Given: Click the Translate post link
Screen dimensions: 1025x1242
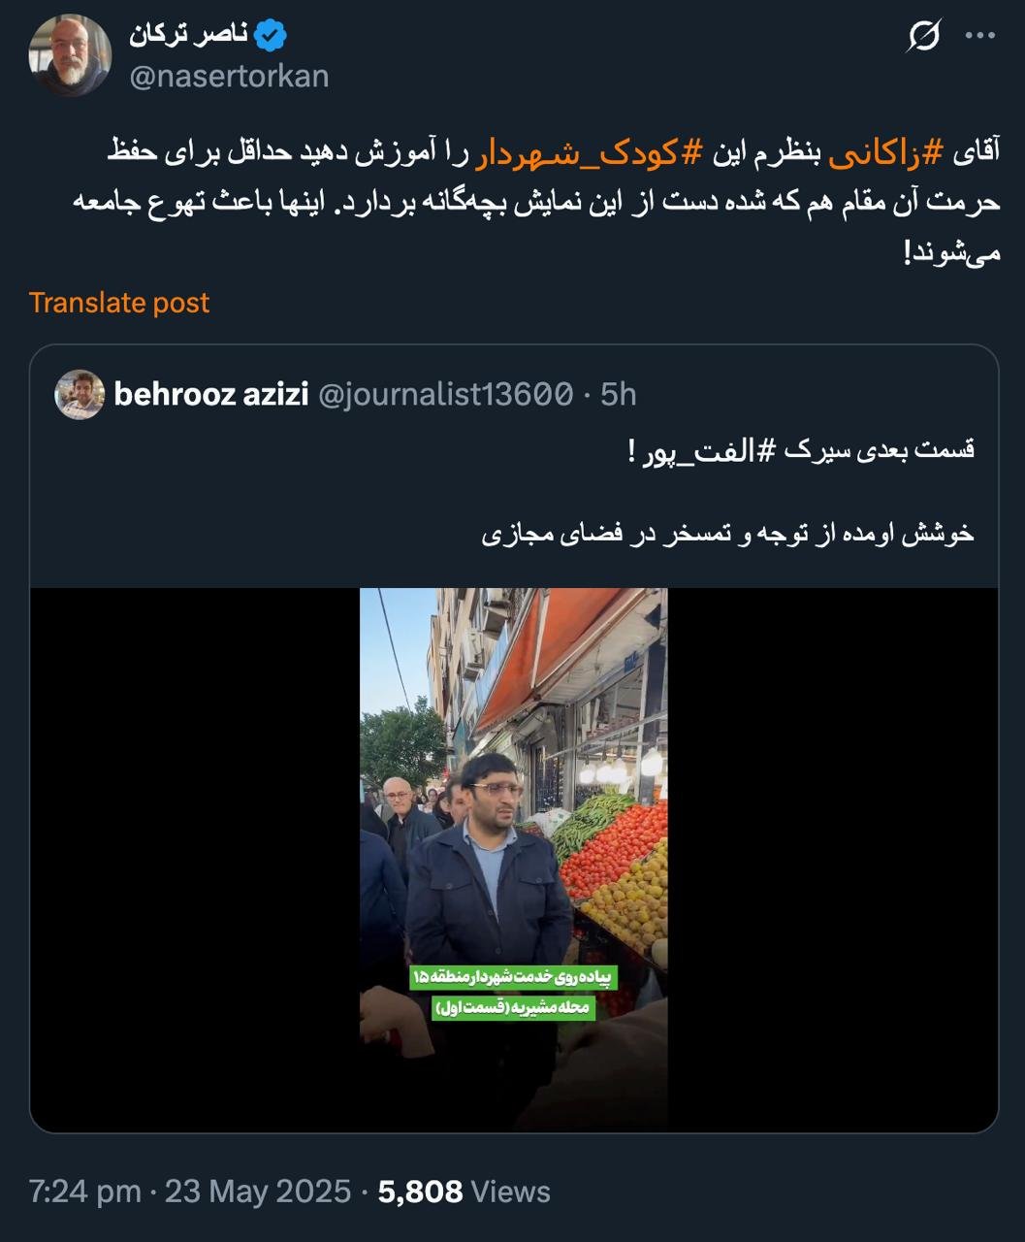Looking at the screenshot, I should [119, 303].
